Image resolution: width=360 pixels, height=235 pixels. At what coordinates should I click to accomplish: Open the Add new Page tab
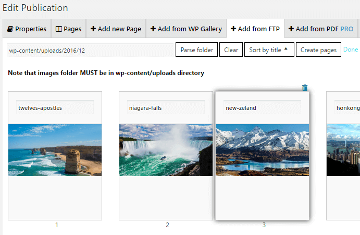116,29
